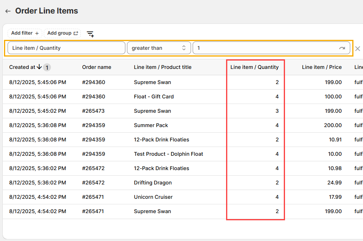Click the icon on the Add group button
This screenshot has width=363, height=241.
(x=76, y=33)
